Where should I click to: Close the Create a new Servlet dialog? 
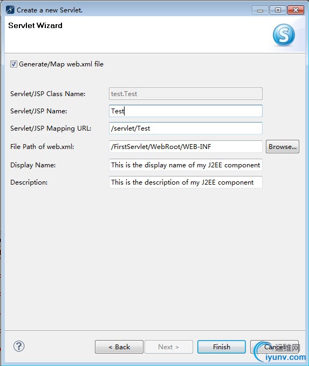click(296, 10)
